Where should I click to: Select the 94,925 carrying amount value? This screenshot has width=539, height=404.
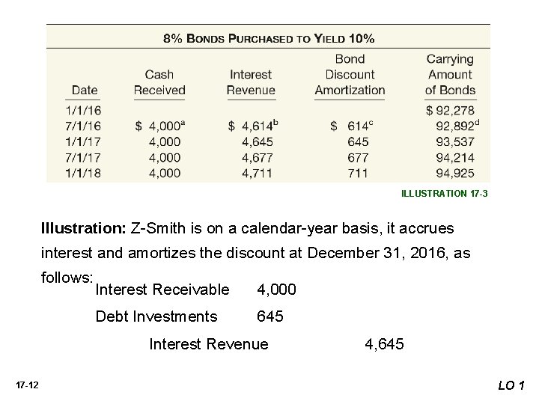[457, 173]
